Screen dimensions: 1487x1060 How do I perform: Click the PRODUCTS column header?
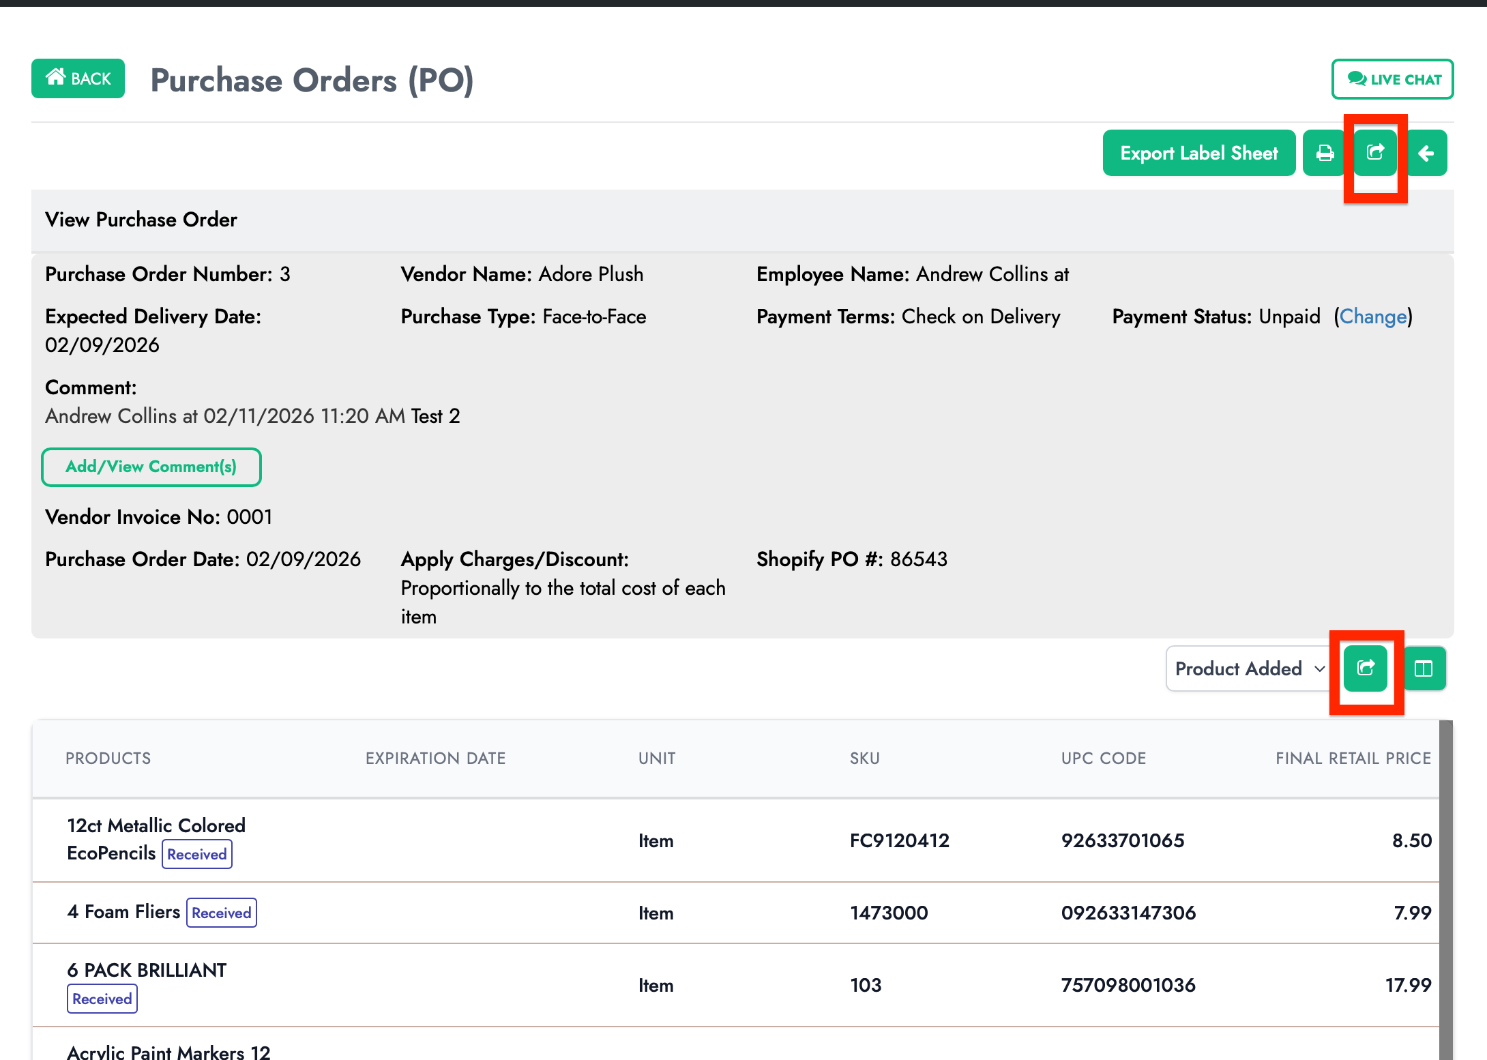tap(108, 759)
